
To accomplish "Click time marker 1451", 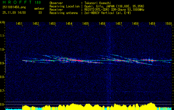I will click(19, 23).
